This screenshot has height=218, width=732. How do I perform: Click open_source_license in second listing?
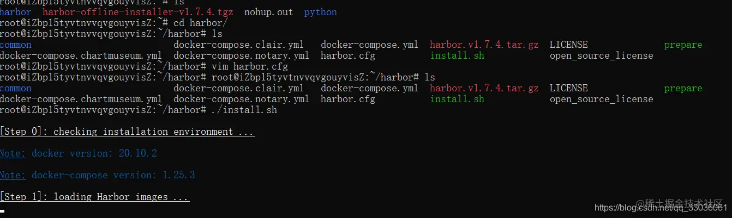click(x=601, y=99)
